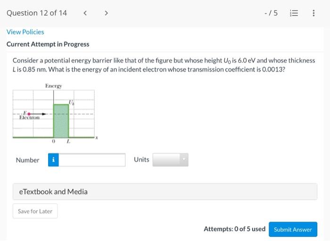
Task: Open the Units dropdown
Action: (170, 160)
